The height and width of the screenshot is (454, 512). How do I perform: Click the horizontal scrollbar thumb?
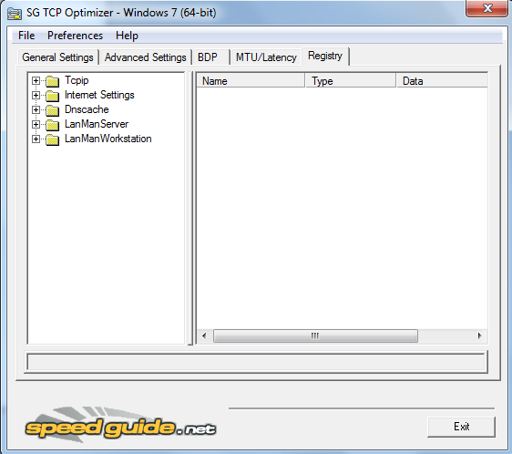click(x=315, y=336)
